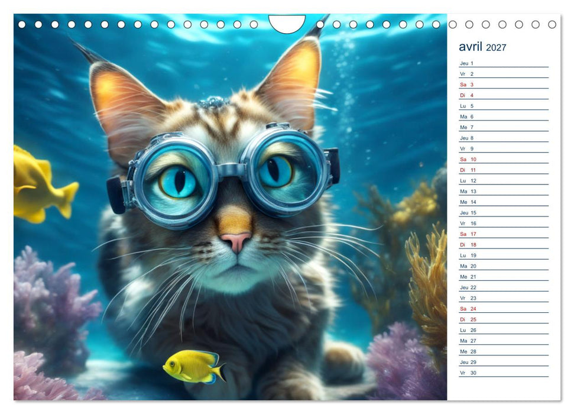Select the 'Di 18' calendar row
The height and width of the screenshot is (414, 574).
(503, 244)
